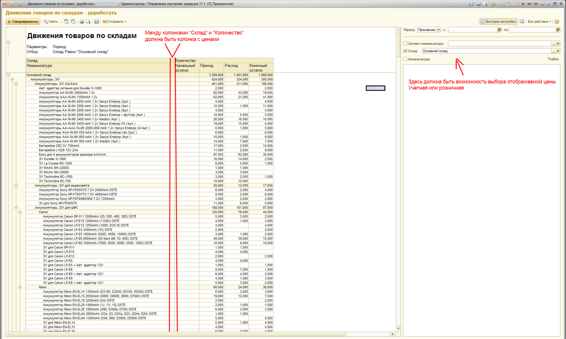Click the print preview icon in the report toolbar
The width and height of the screenshot is (566, 339).
pyautogui.click(x=88, y=22)
